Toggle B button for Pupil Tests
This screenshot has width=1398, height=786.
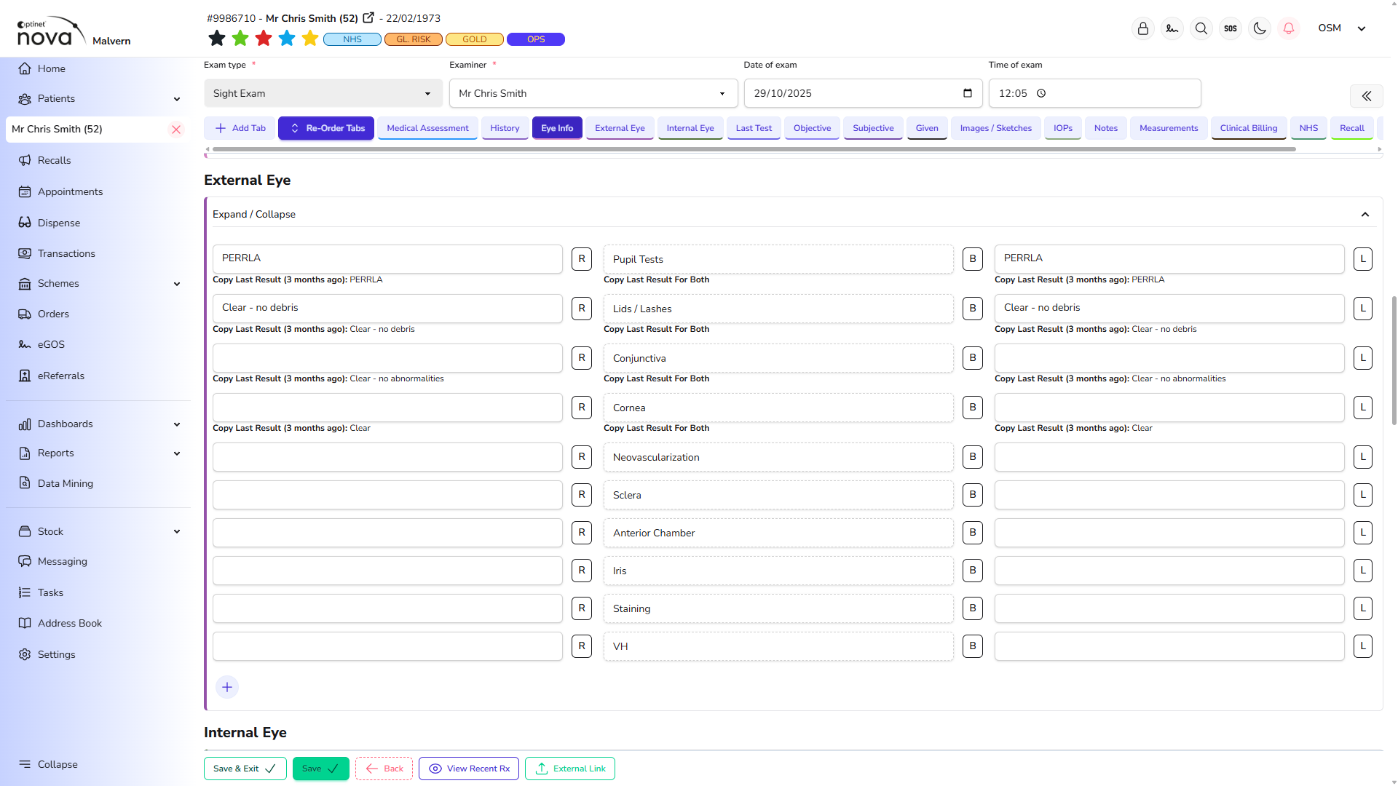(x=973, y=259)
